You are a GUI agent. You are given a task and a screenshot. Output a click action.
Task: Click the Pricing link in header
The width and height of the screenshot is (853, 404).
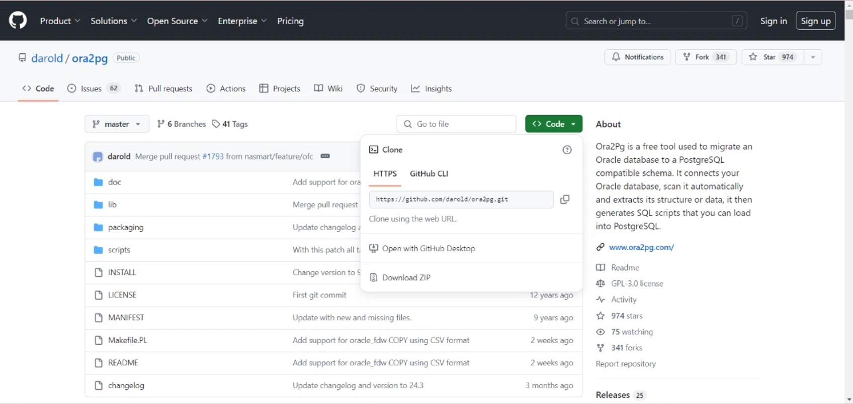click(x=290, y=21)
